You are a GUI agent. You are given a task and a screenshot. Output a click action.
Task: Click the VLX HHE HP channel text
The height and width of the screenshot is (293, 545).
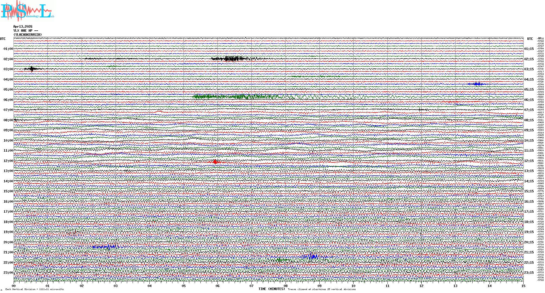coord(25,31)
